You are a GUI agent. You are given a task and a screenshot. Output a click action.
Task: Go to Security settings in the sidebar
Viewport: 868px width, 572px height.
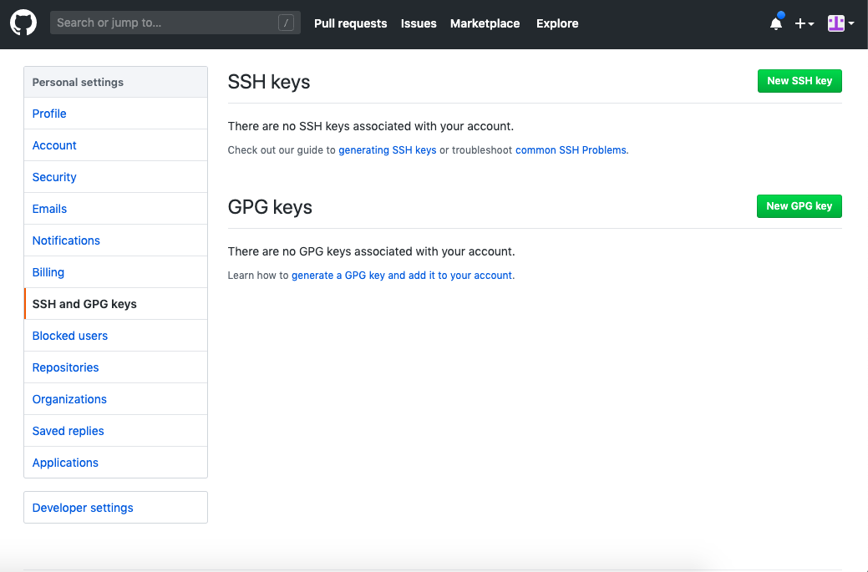click(53, 176)
